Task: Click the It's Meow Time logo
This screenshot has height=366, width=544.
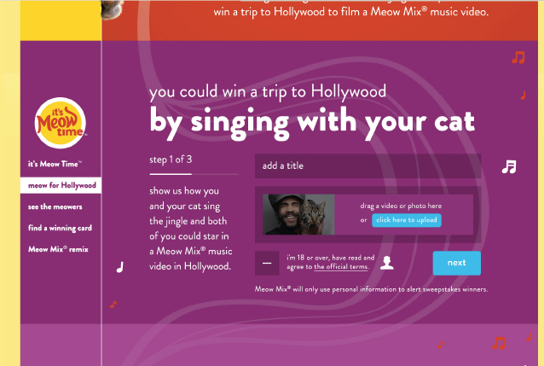Action: tap(61, 123)
